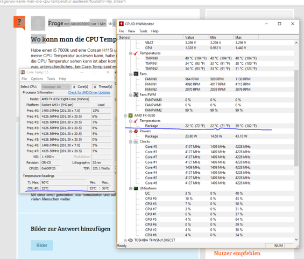The width and height of the screenshot is (304, 259).
Task: Open Core Temp Tools menu
Action: tap(51, 79)
